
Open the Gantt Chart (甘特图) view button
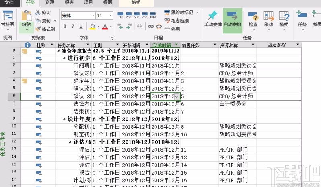coord(7,20)
